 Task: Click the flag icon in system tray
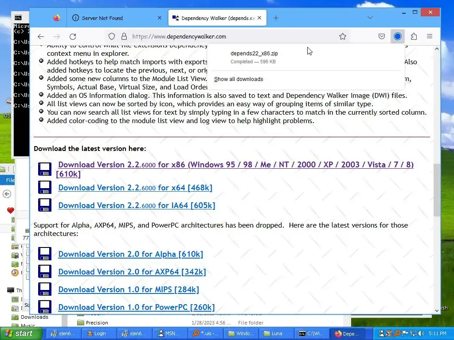click(405, 333)
